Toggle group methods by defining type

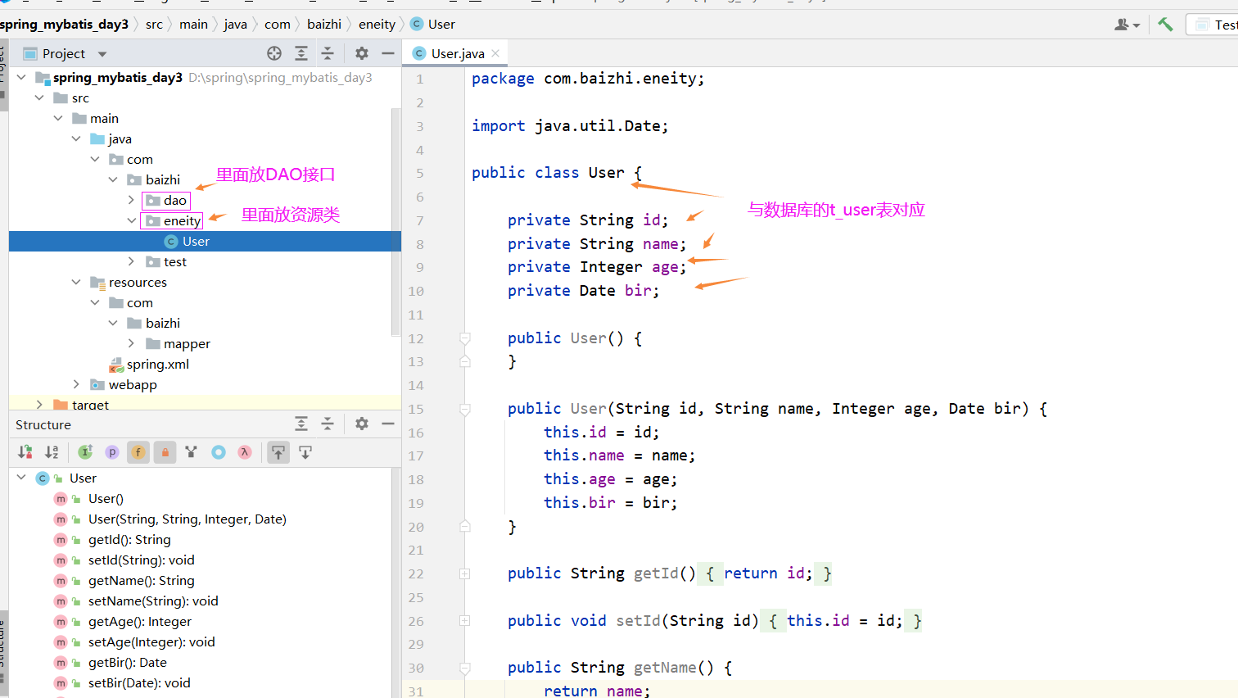(x=192, y=452)
